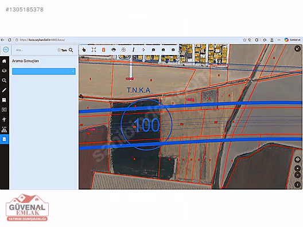Activate the info identify tool
303x227 pixels.
coord(133,50)
